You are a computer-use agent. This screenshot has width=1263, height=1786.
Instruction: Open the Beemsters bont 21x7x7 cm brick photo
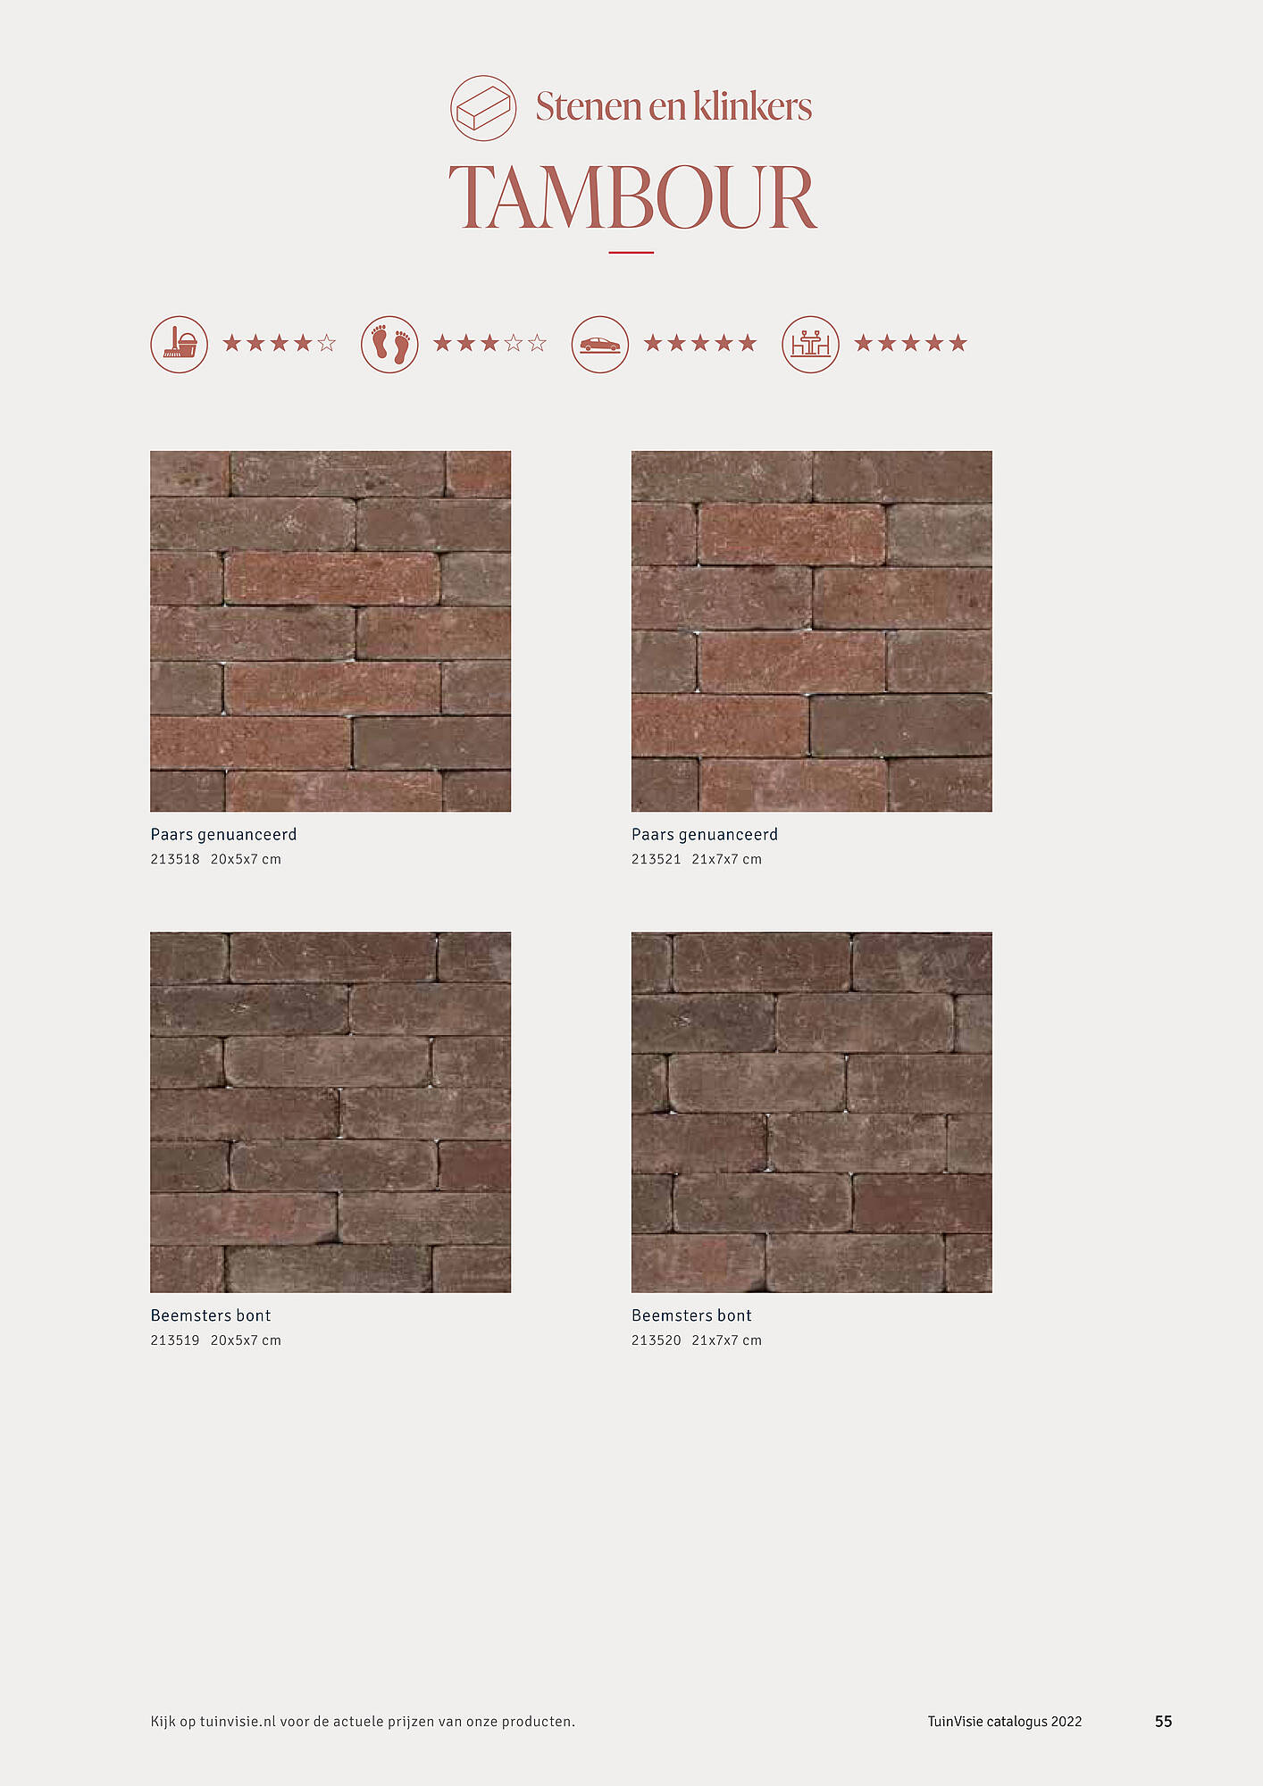pos(812,1113)
